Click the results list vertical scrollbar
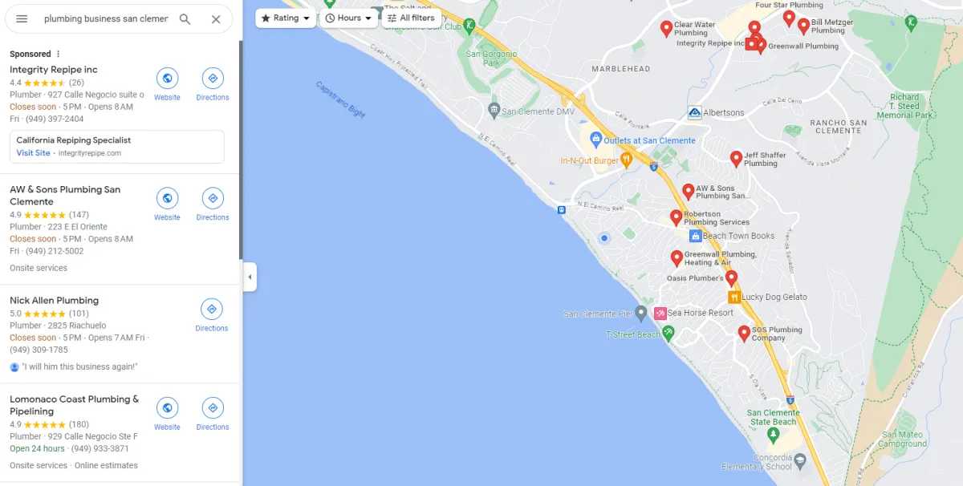The width and height of the screenshot is (963, 486). click(241, 150)
